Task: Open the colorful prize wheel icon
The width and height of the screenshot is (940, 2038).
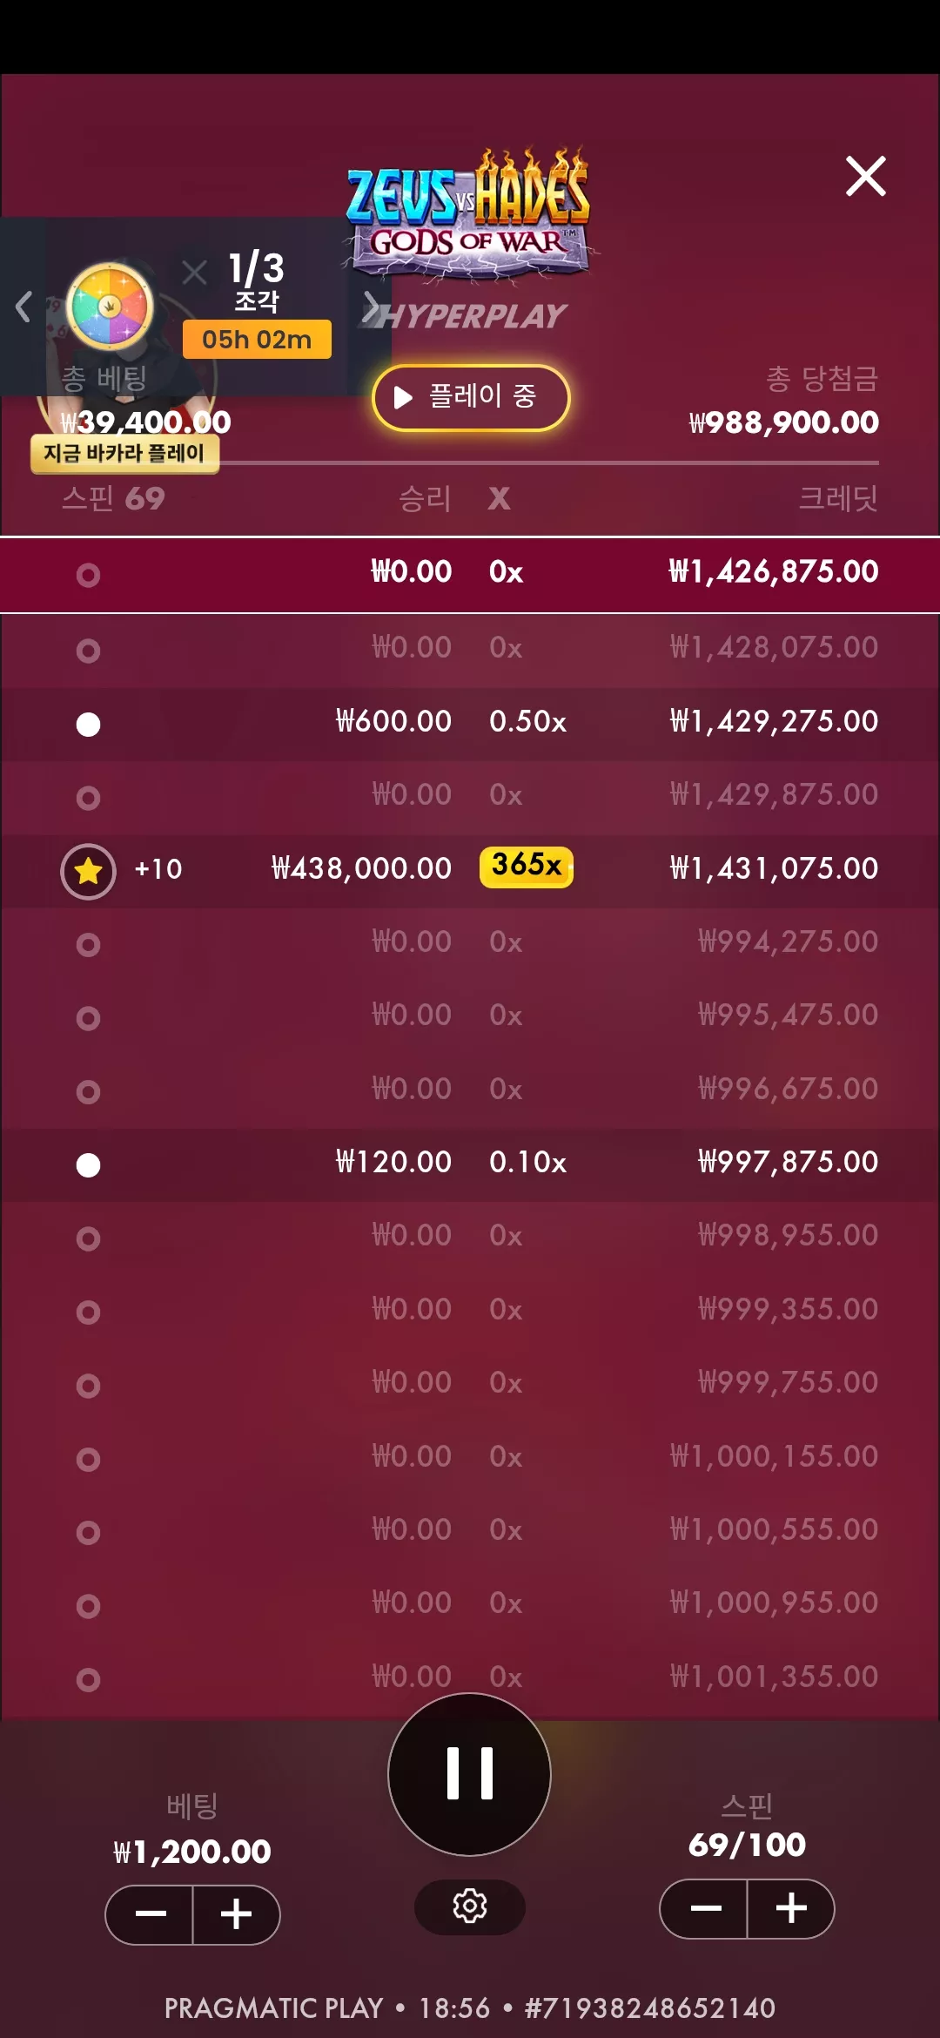Action: (110, 307)
